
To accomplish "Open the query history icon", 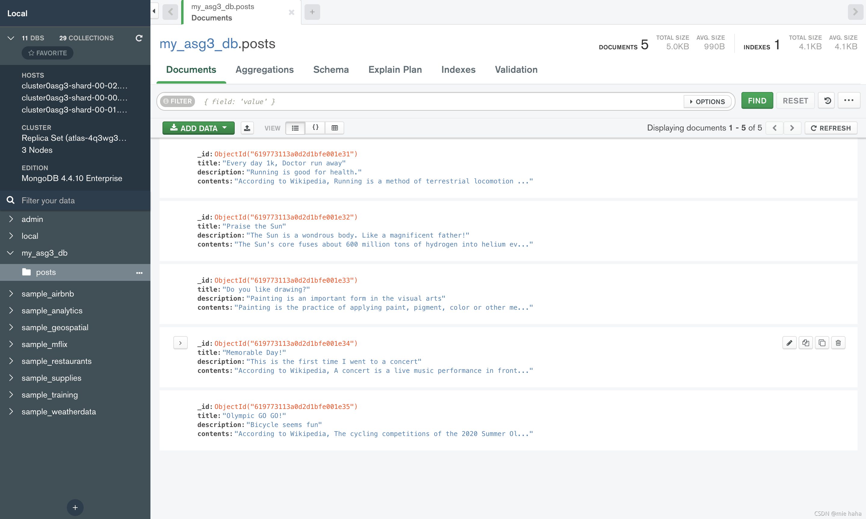I will (827, 101).
